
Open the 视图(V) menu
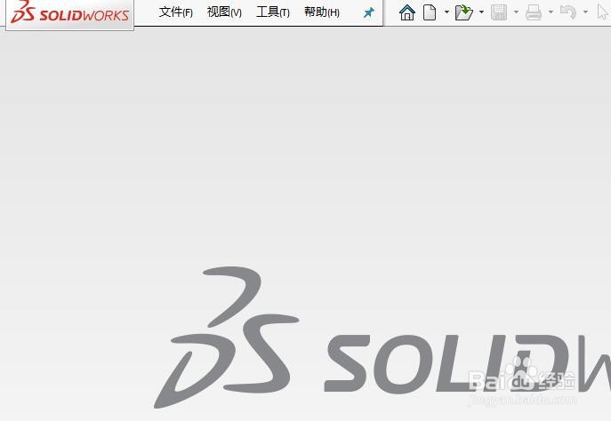coord(224,12)
